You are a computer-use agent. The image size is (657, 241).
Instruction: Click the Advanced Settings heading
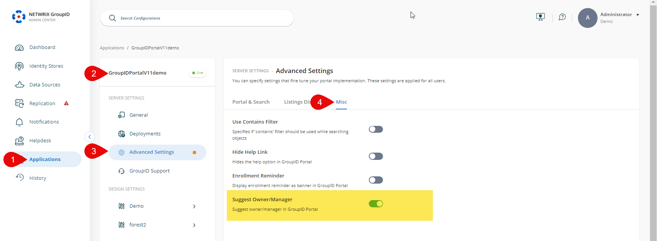pyautogui.click(x=304, y=71)
